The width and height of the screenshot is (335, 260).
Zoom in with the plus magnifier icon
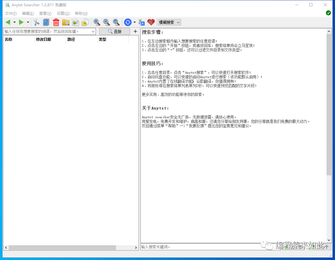97,22
